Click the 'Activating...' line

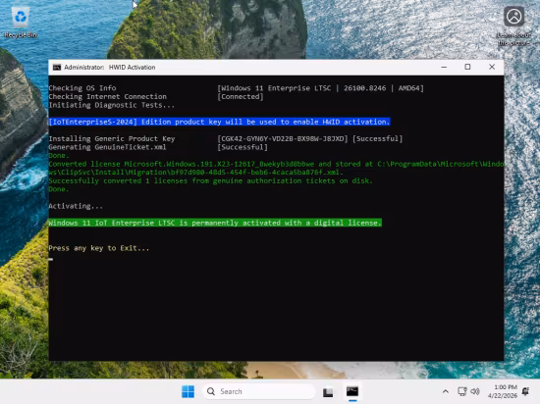pos(76,206)
